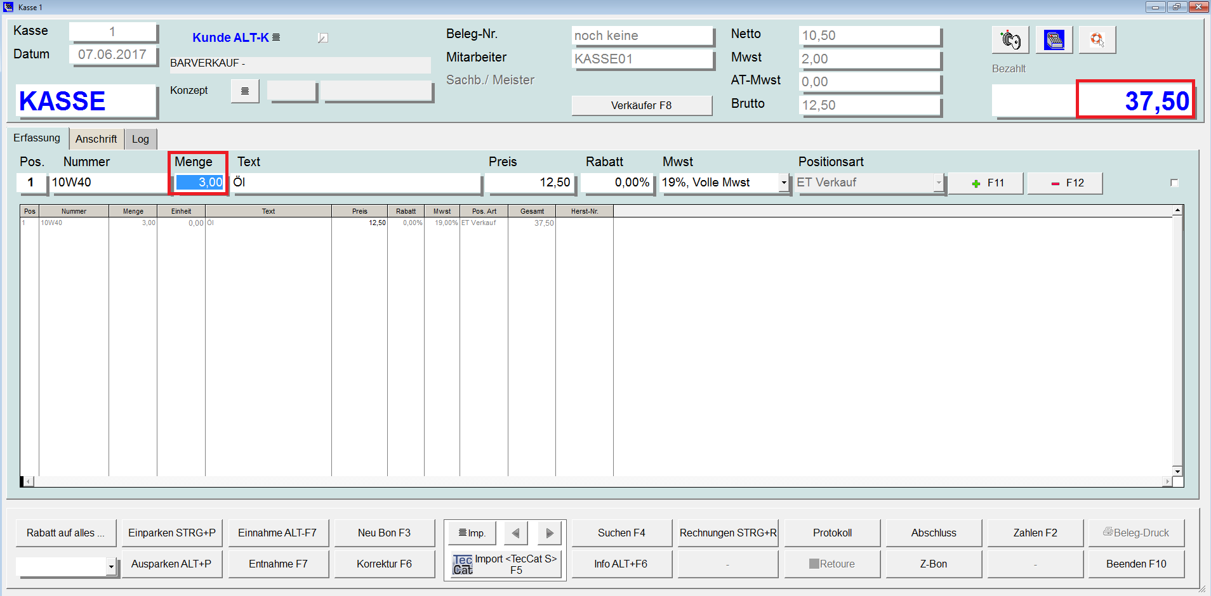The width and height of the screenshot is (1211, 596).
Task: Remove position with red minus F12
Action: (x=1065, y=183)
